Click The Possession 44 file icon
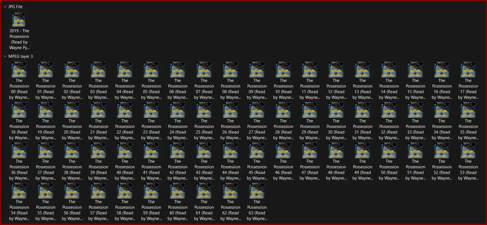This screenshot has width=487, height=225. click(x=230, y=150)
